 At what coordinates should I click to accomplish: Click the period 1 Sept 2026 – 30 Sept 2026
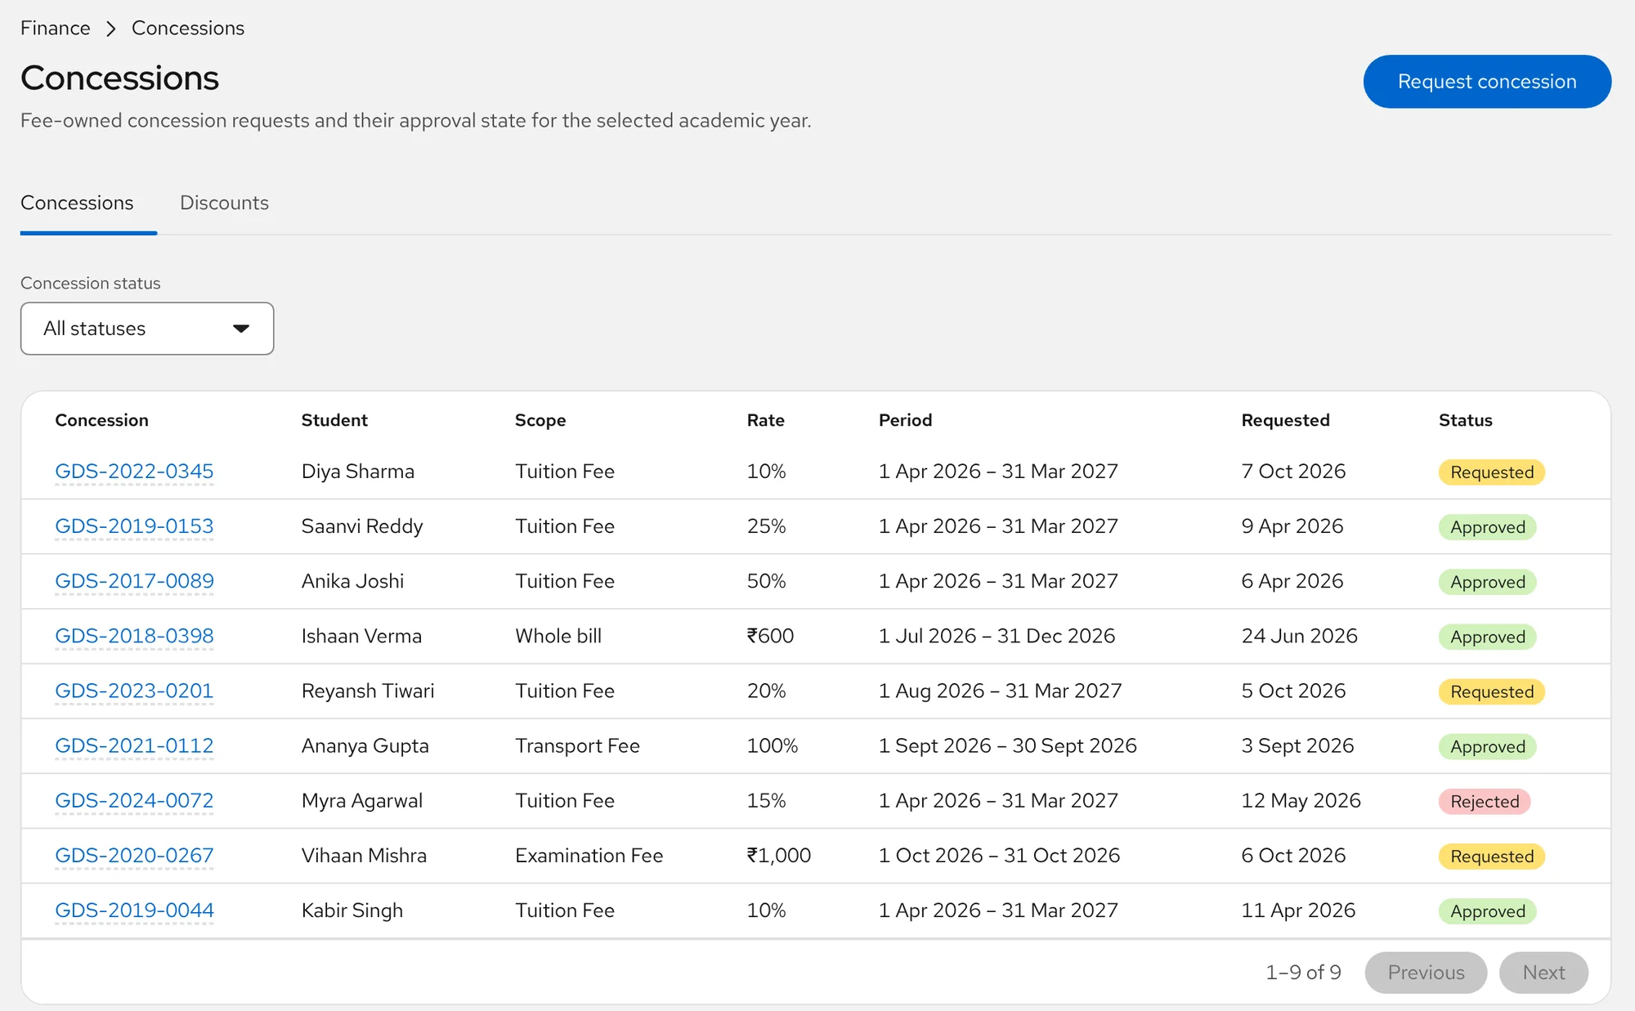(1007, 745)
